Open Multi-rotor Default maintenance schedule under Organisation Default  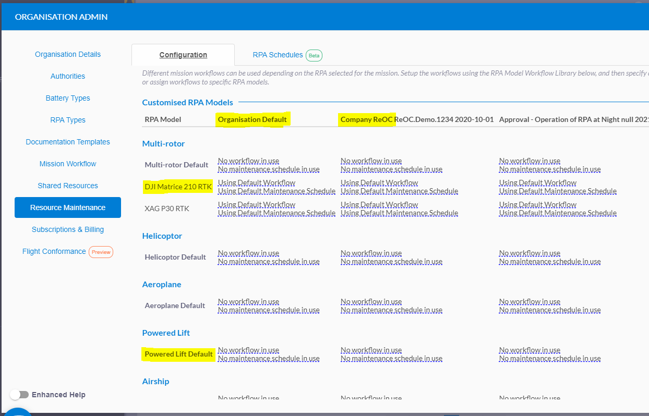[x=269, y=169]
